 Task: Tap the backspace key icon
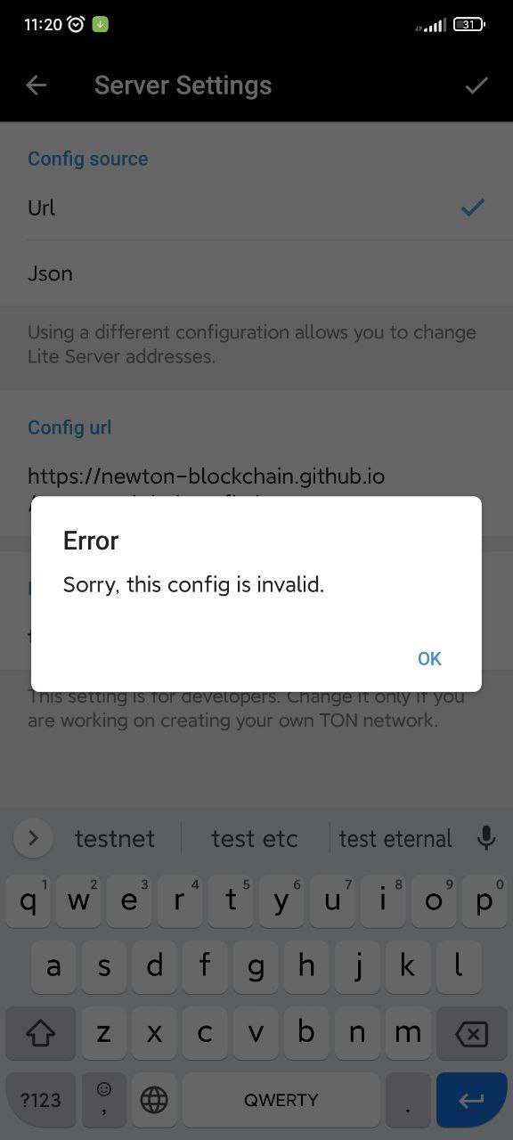(x=470, y=1034)
